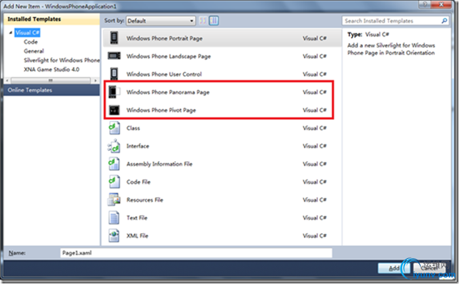Select the Resources File template icon
Viewport: 459px width, 284px height.
pyautogui.click(x=114, y=199)
